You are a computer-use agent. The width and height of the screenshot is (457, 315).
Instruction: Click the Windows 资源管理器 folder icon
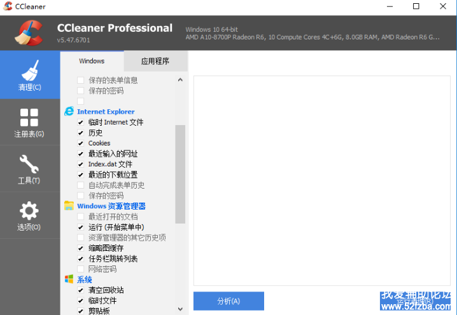[69, 206]
